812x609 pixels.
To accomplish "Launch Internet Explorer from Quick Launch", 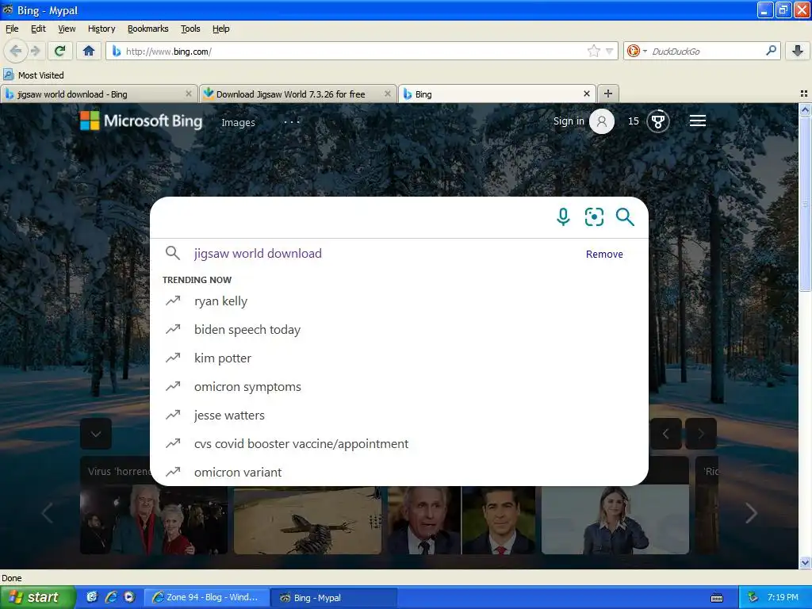I will pyautogui.click(x=111, y=597).
